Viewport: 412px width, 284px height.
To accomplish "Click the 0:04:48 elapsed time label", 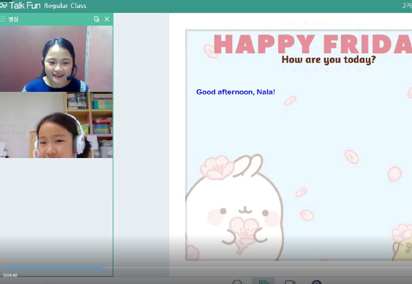I will (x=10, y=275).
